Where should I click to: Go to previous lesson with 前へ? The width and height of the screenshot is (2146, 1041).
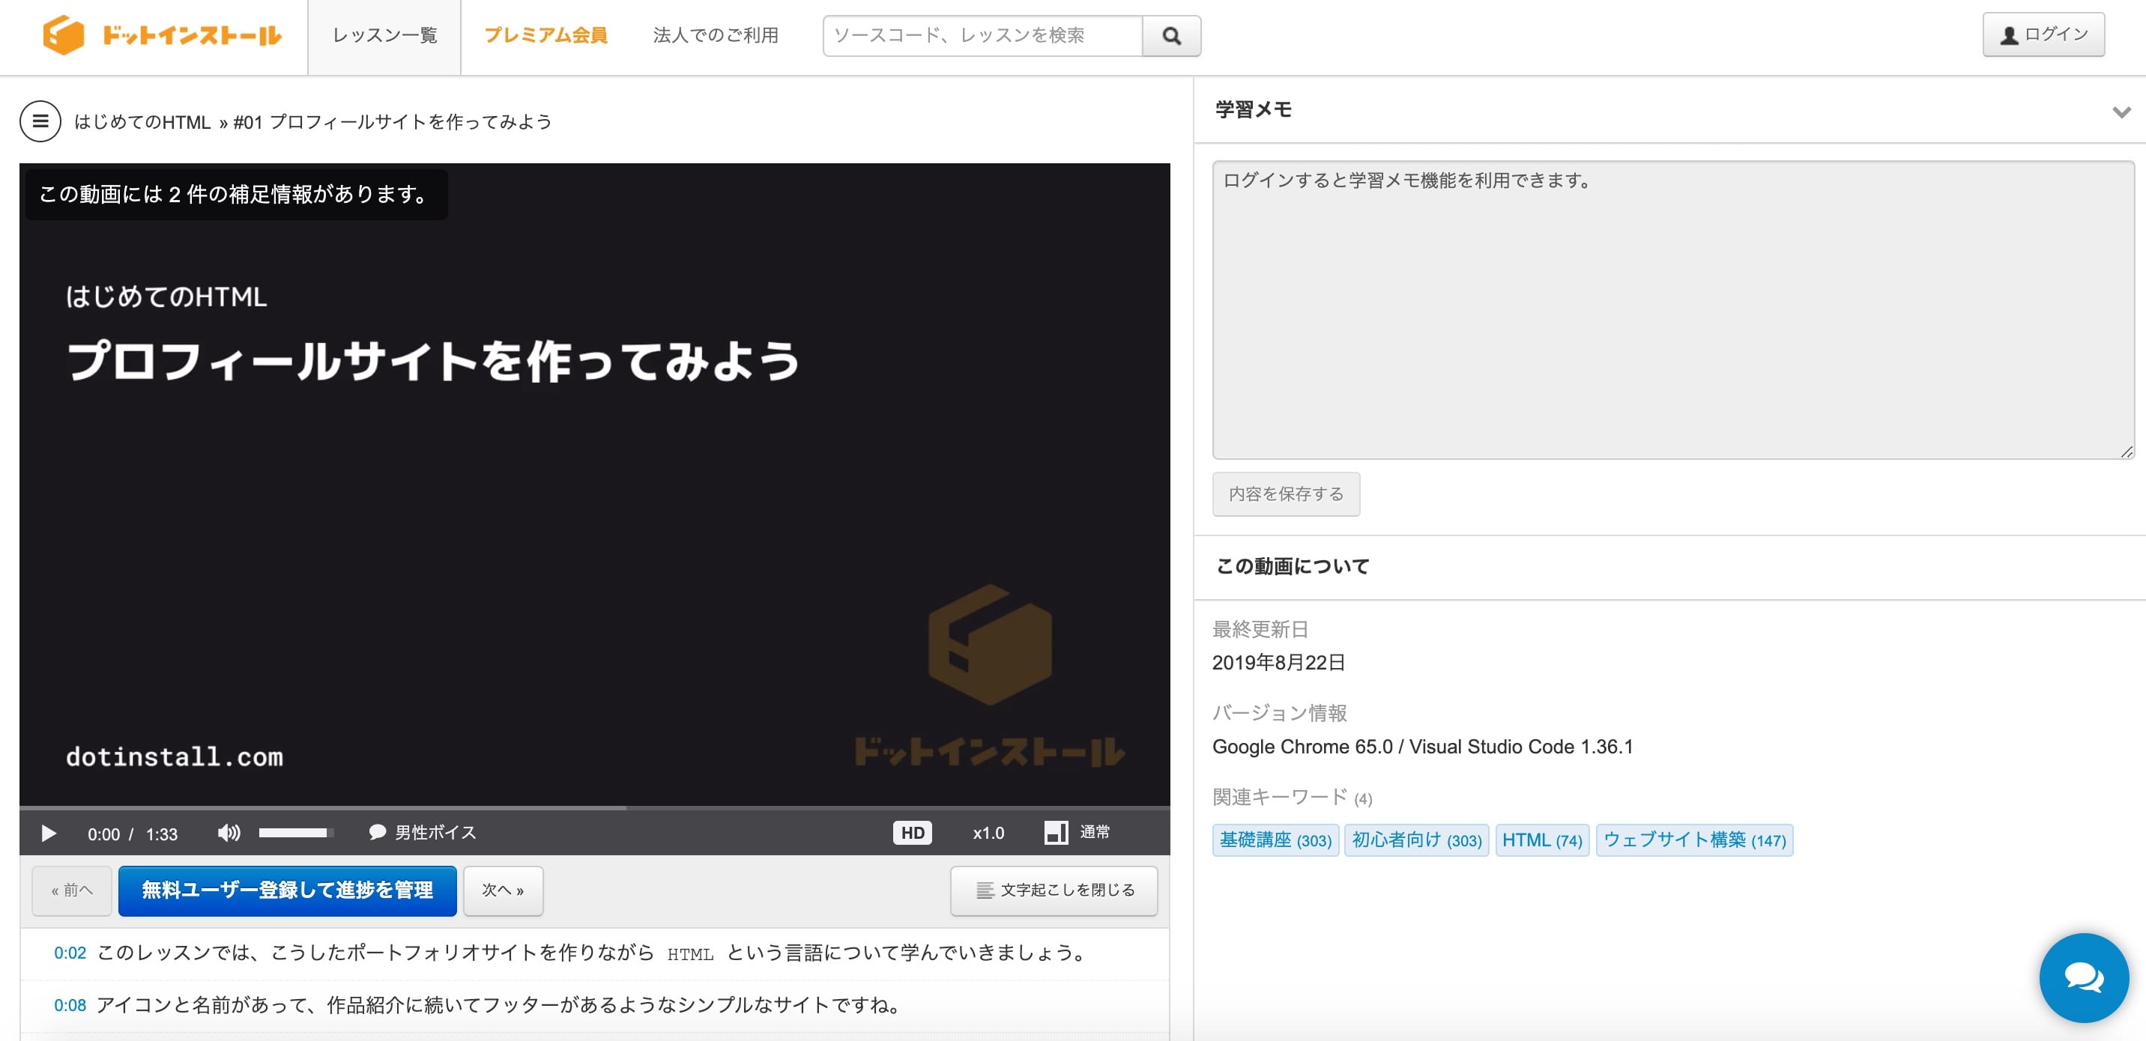(x=72, y=890)
